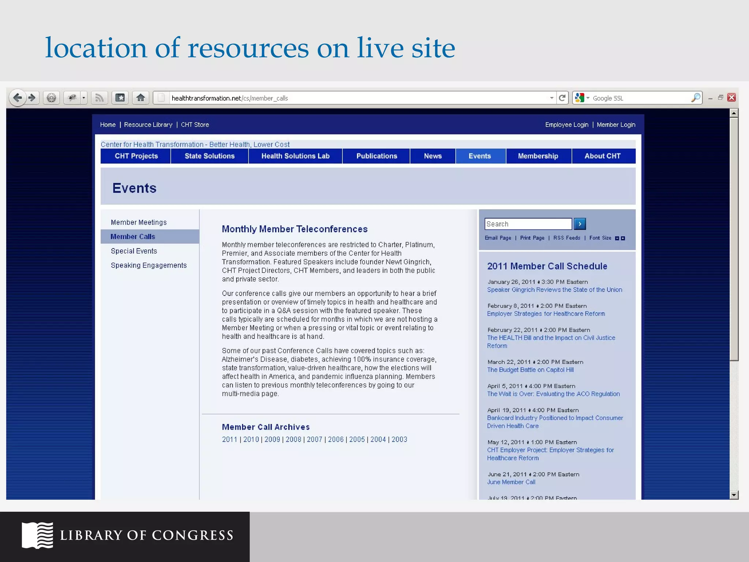Screen dimensions: 749x562
Task: Expand the search engine selector arrow
Action: (x=588, y=98)
